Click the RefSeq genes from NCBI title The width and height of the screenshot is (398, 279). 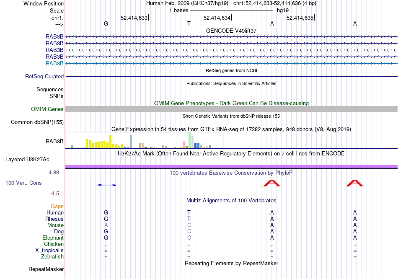(x=231, y=70)
